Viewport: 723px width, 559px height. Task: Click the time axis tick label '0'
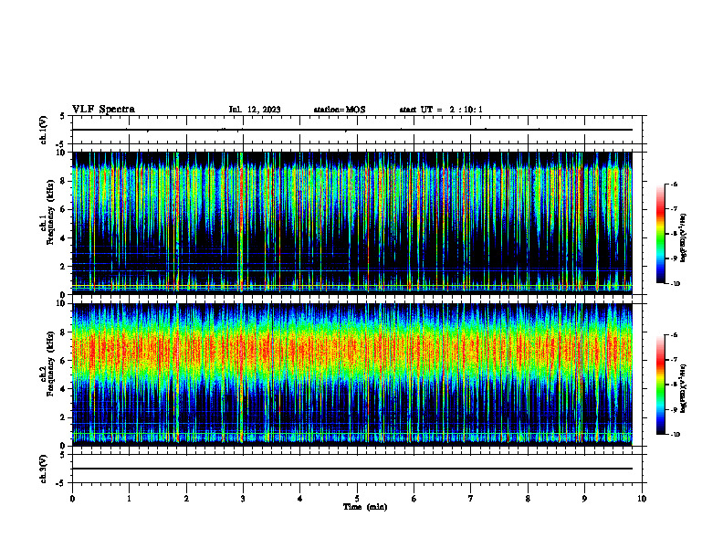click(x=72, y=499)
